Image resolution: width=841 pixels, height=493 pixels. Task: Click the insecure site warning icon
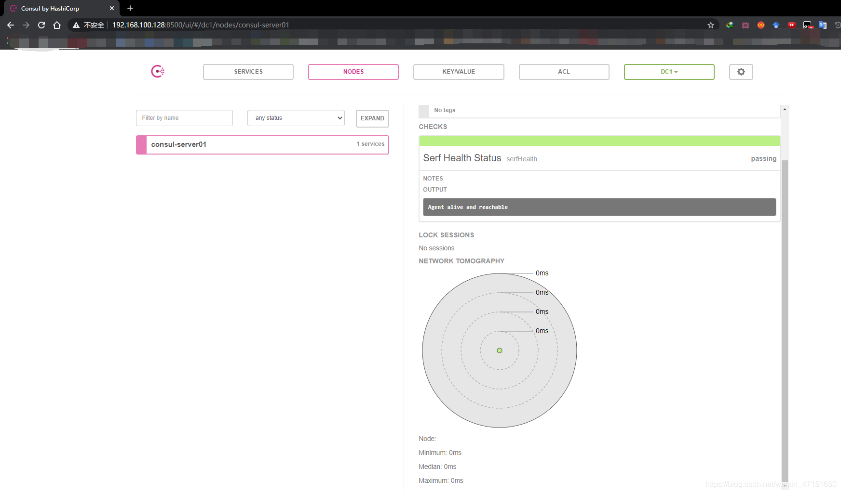coord(76,25)
